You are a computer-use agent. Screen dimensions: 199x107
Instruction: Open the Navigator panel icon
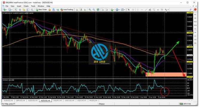pyautogui.click(x=24, y=10)
